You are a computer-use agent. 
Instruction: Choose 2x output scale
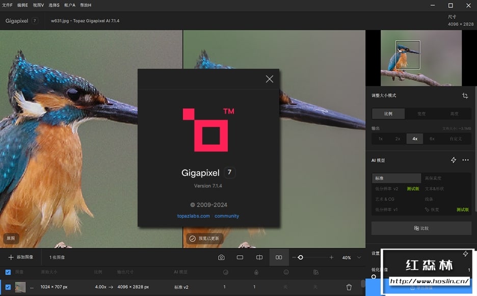pyautogui.click(x=397, y=139)
